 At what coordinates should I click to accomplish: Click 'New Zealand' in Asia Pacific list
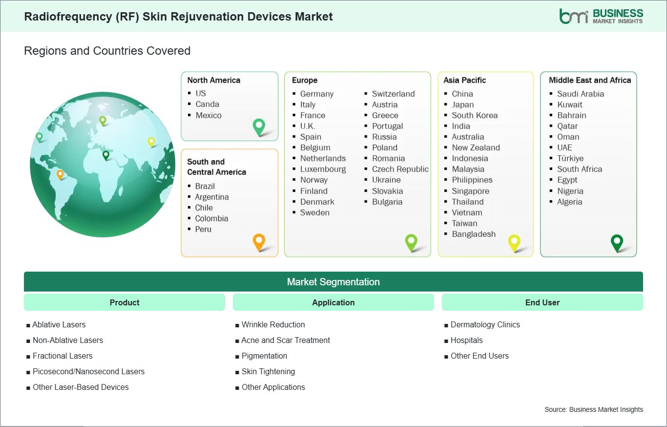tap(476, 148)
